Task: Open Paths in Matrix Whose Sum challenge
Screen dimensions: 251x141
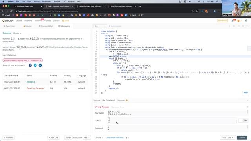Action: (x=23, y=60)
